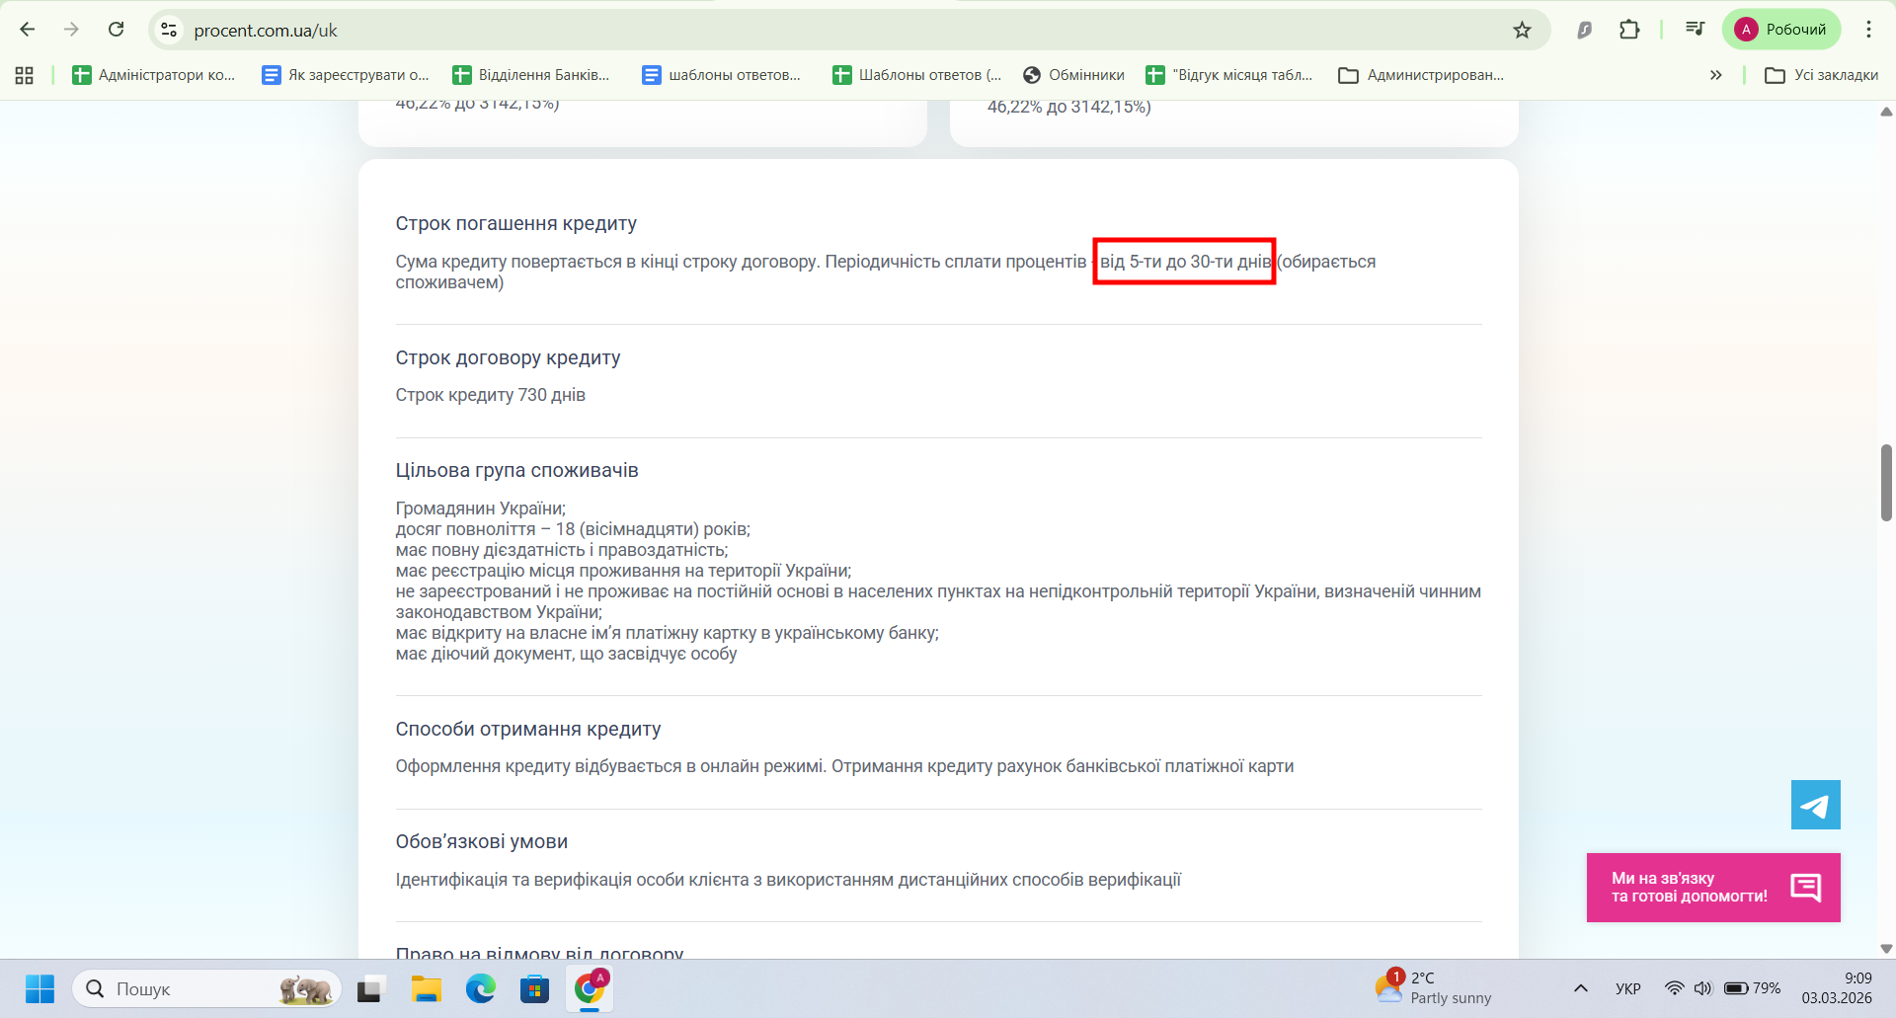Open the Як зареєструвати о... bookmark
The height and width of the screenshot is (1018, 1896).
[x=346, y=75]
